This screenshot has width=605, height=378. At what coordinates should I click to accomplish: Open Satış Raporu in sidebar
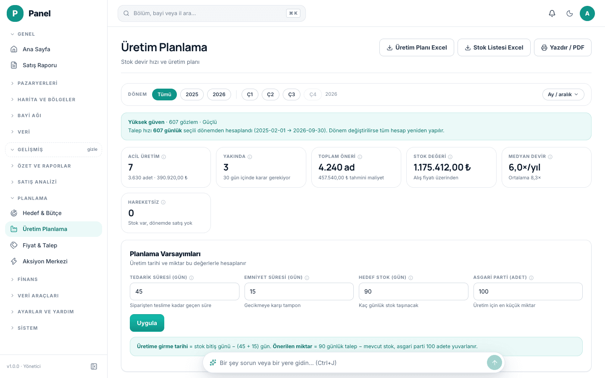click(53, 65)
